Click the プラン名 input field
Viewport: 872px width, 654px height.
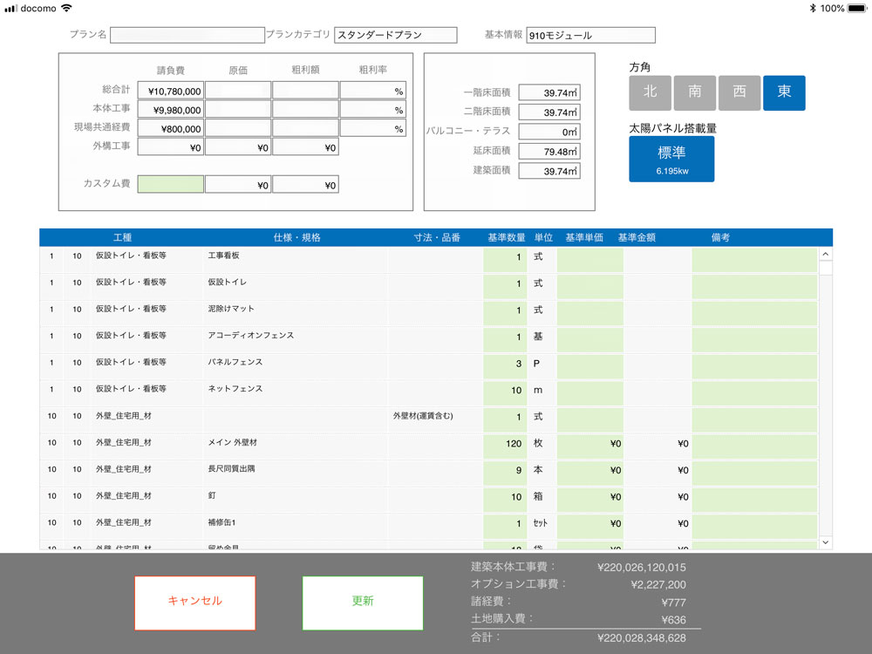[x=187, y=35]
